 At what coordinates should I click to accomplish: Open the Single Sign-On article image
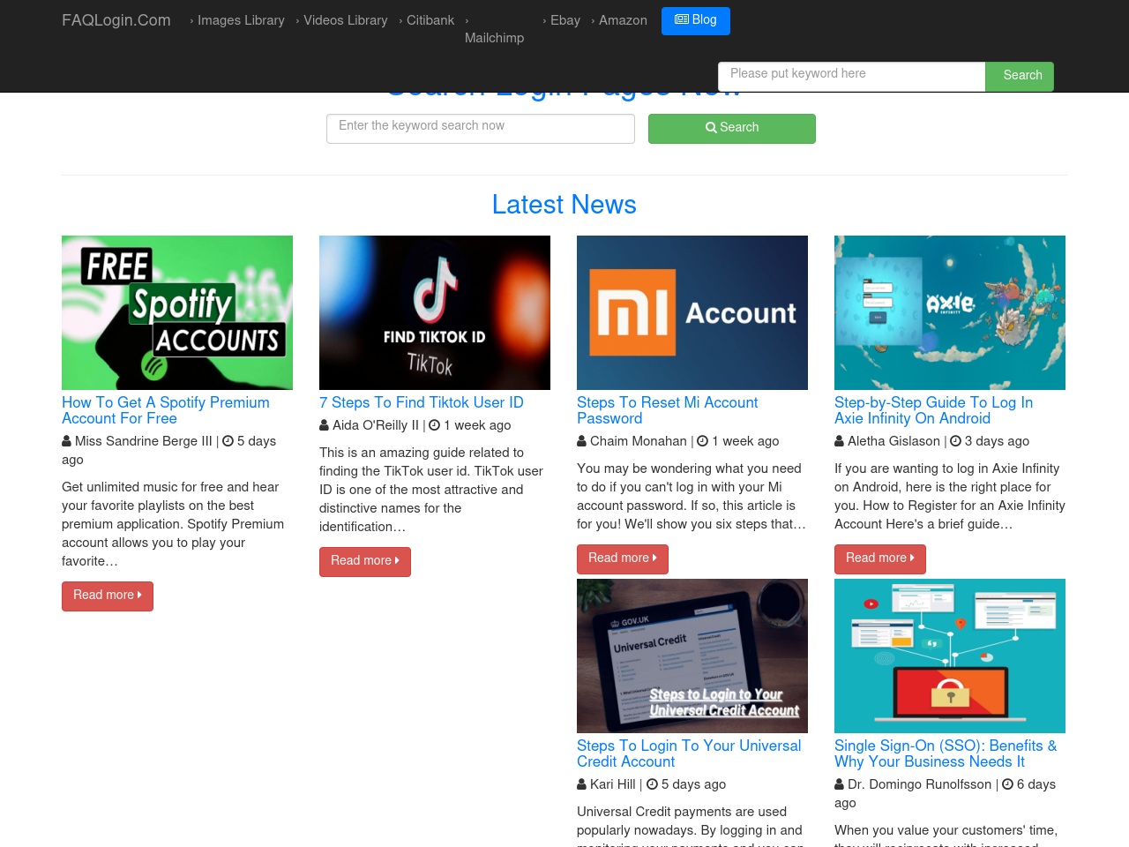[x=950, y=656]
